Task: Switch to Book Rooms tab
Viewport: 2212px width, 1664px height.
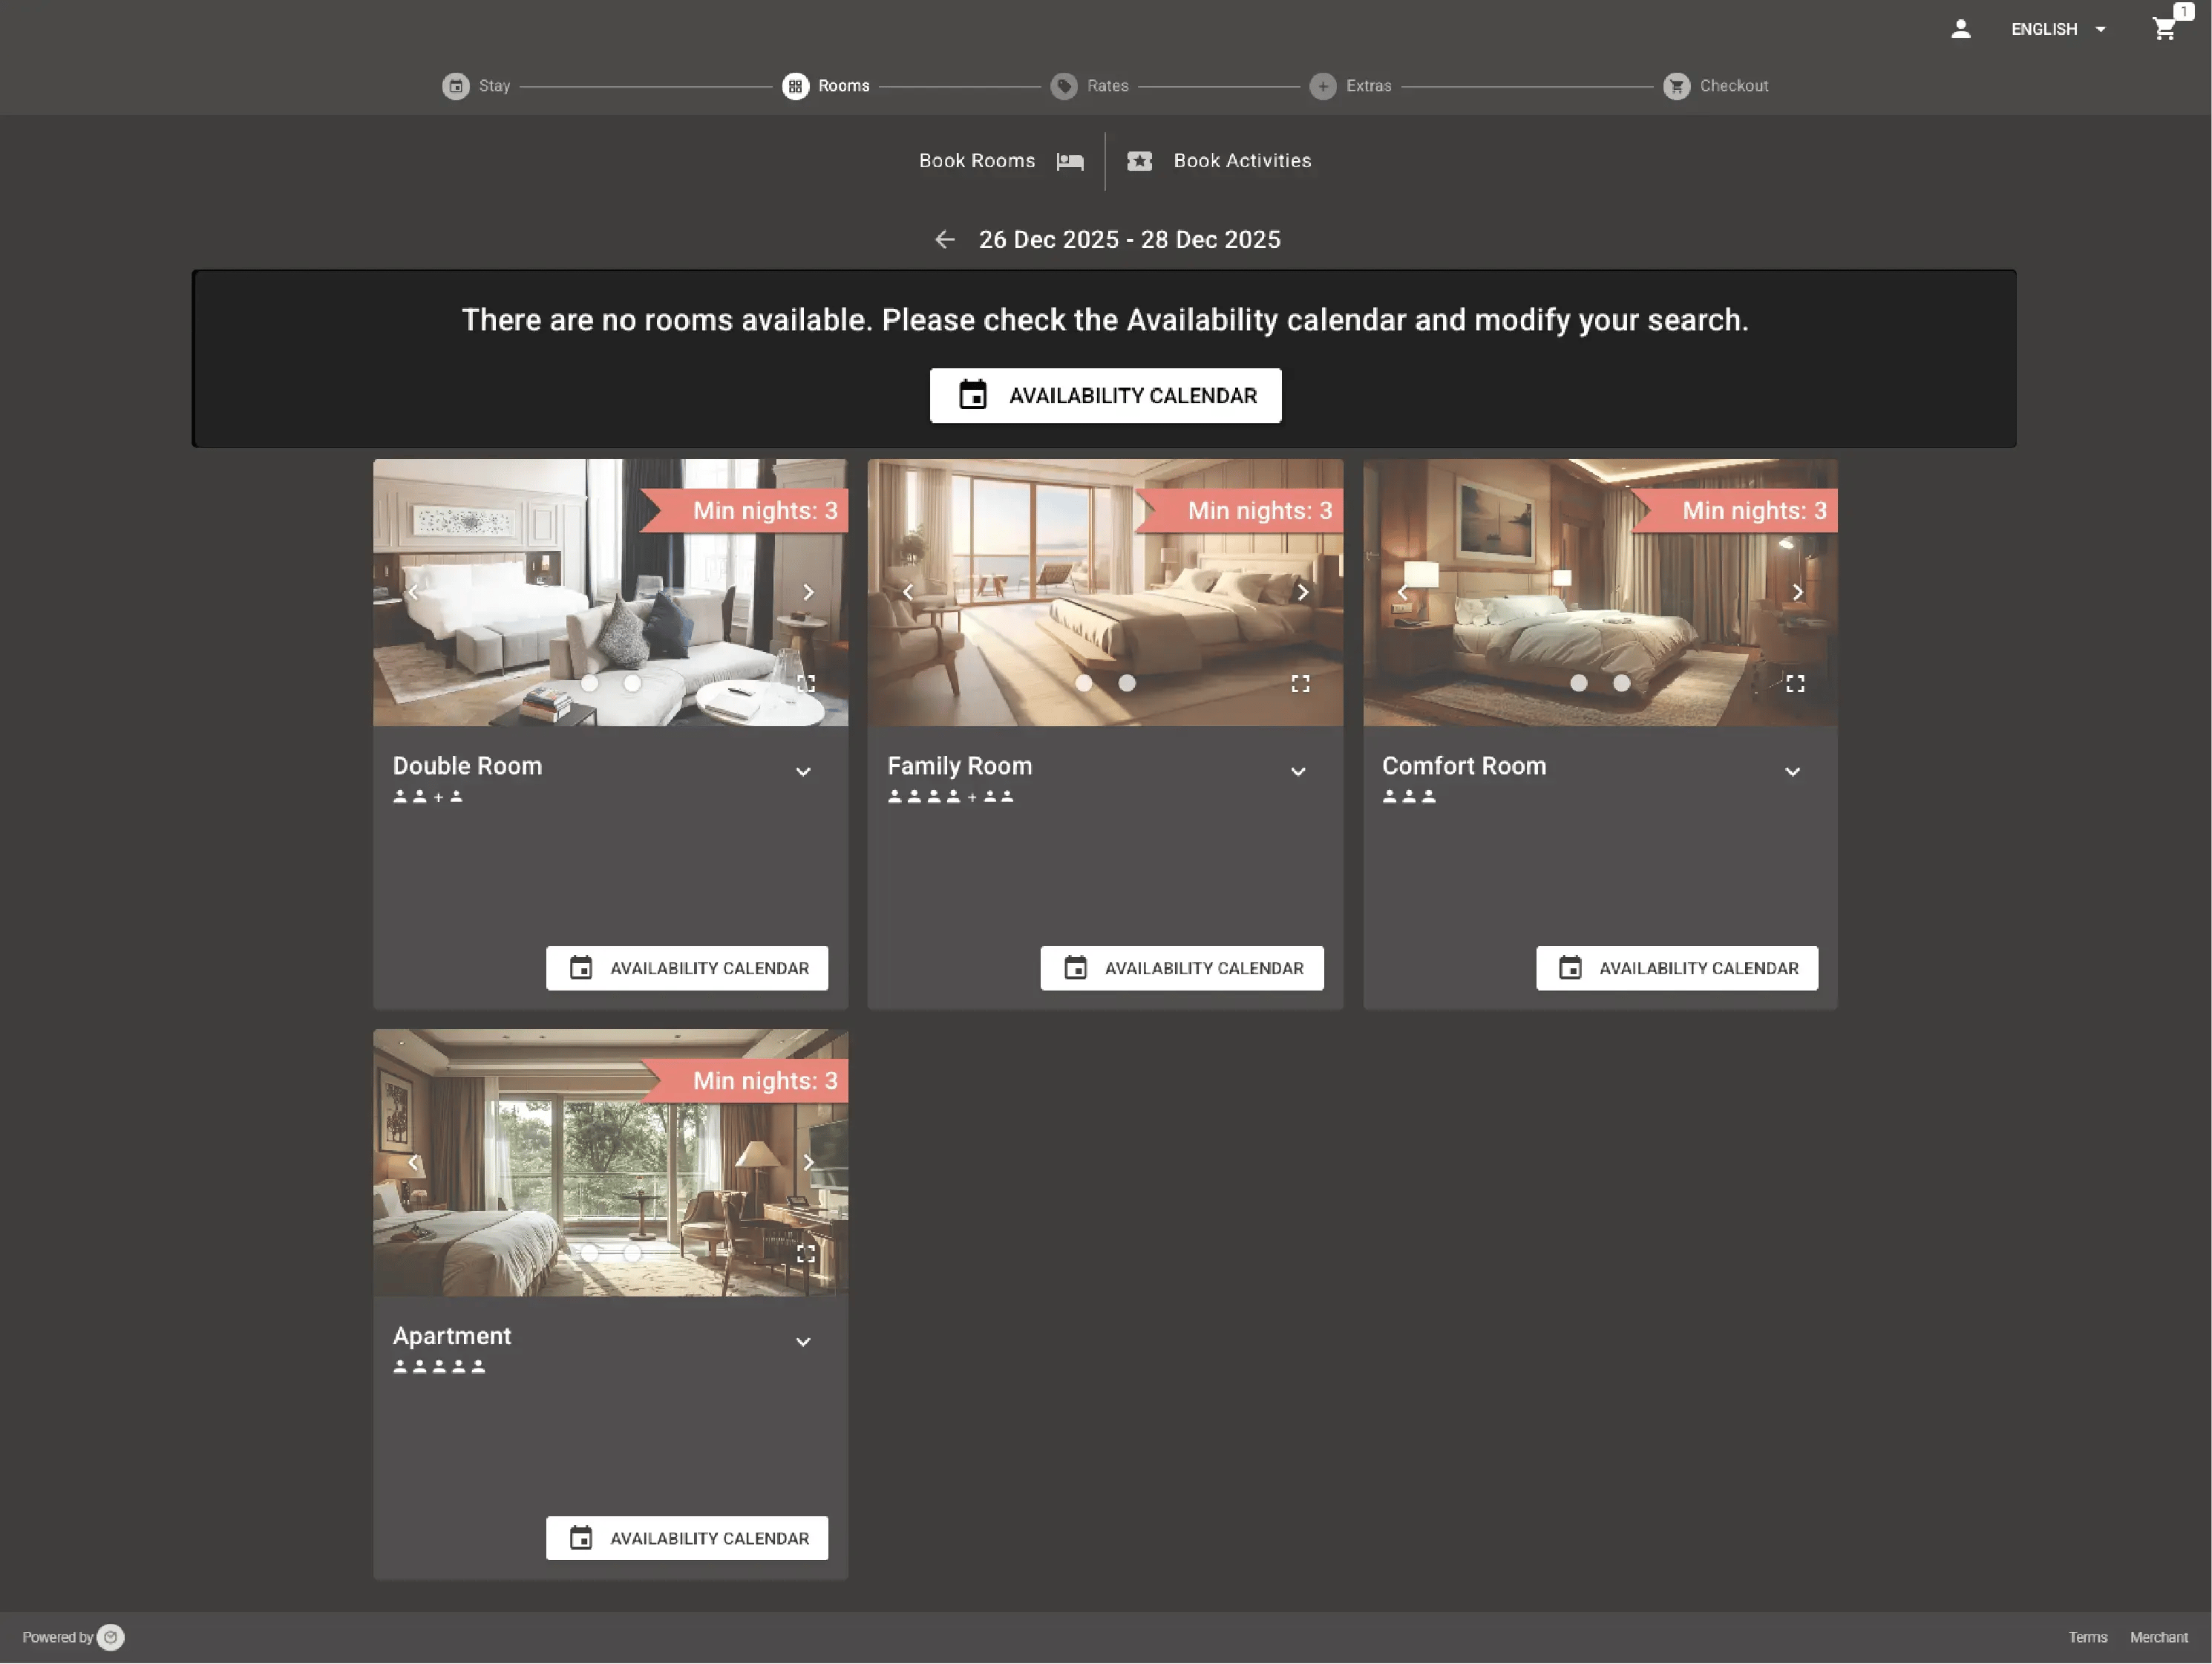Action: (977, 160)
